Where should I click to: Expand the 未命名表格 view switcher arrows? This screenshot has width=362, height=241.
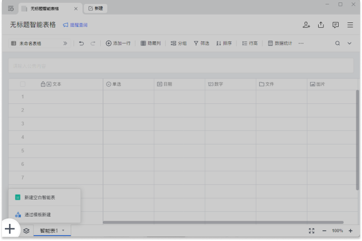tap(65, 43)
